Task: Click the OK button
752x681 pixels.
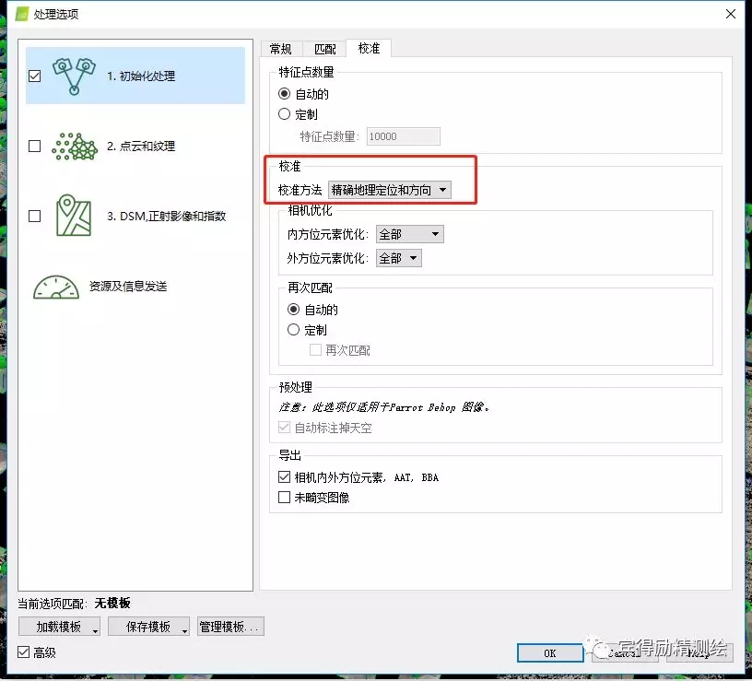Action: (x=550, y=652)
